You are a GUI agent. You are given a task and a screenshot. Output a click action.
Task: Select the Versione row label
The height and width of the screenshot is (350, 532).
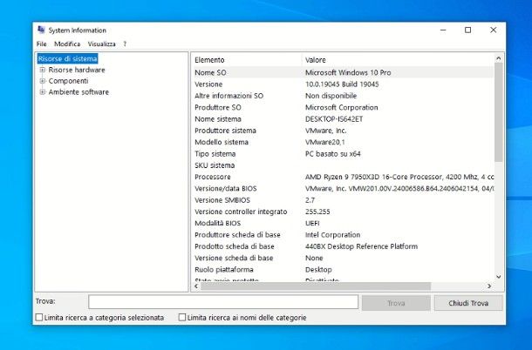(208, 84)
